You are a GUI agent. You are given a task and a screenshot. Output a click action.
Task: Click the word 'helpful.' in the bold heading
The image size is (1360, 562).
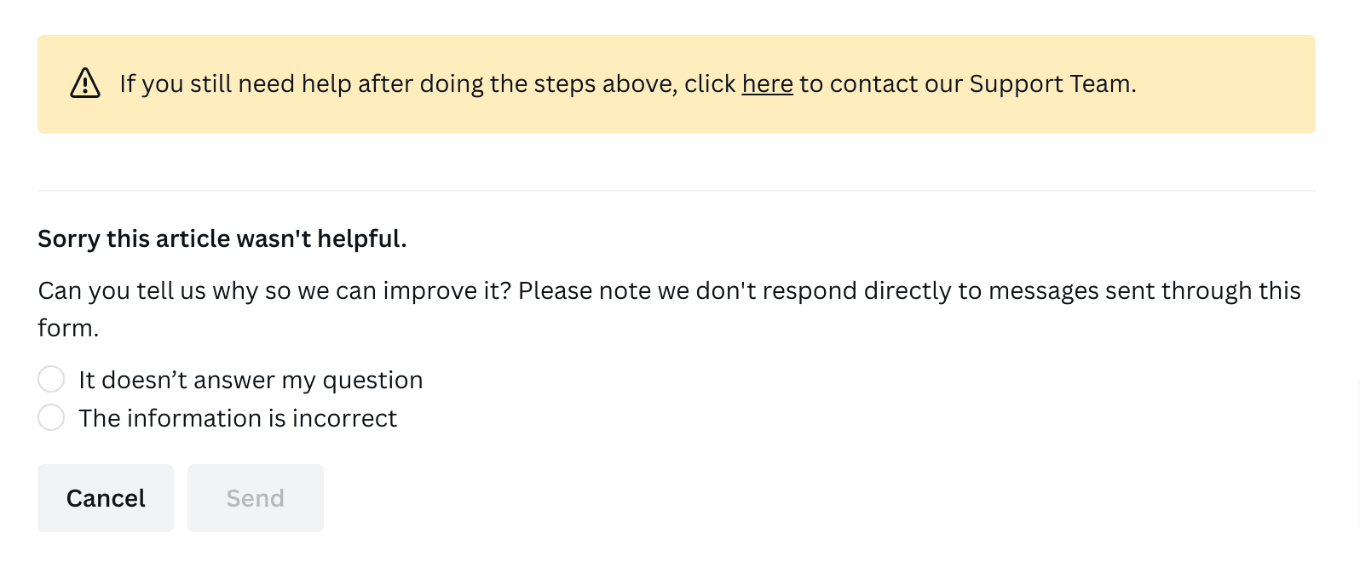[361, 239]
